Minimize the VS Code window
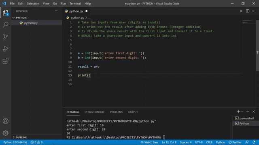259x145 pixels. (x=232, y=4)
